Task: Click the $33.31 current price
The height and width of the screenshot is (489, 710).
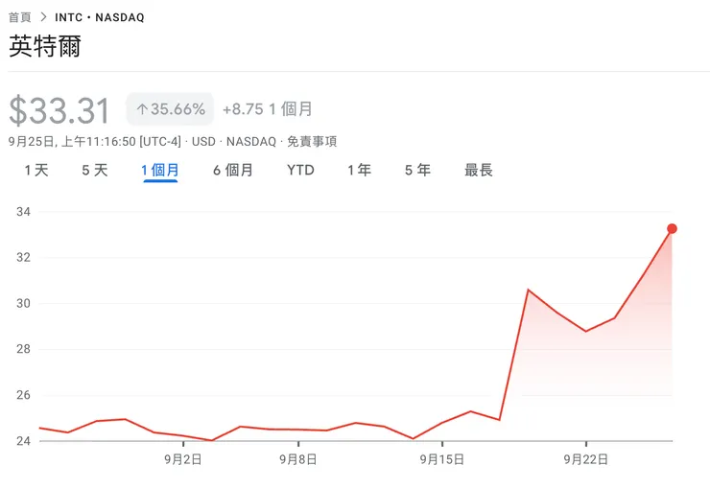Action: 59,111
